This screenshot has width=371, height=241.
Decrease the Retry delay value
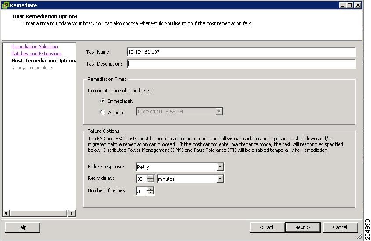pyautogui.click(x=150, y=180)
